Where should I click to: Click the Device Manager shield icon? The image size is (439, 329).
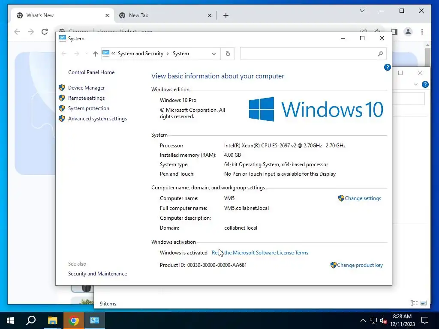pos(62,88)
